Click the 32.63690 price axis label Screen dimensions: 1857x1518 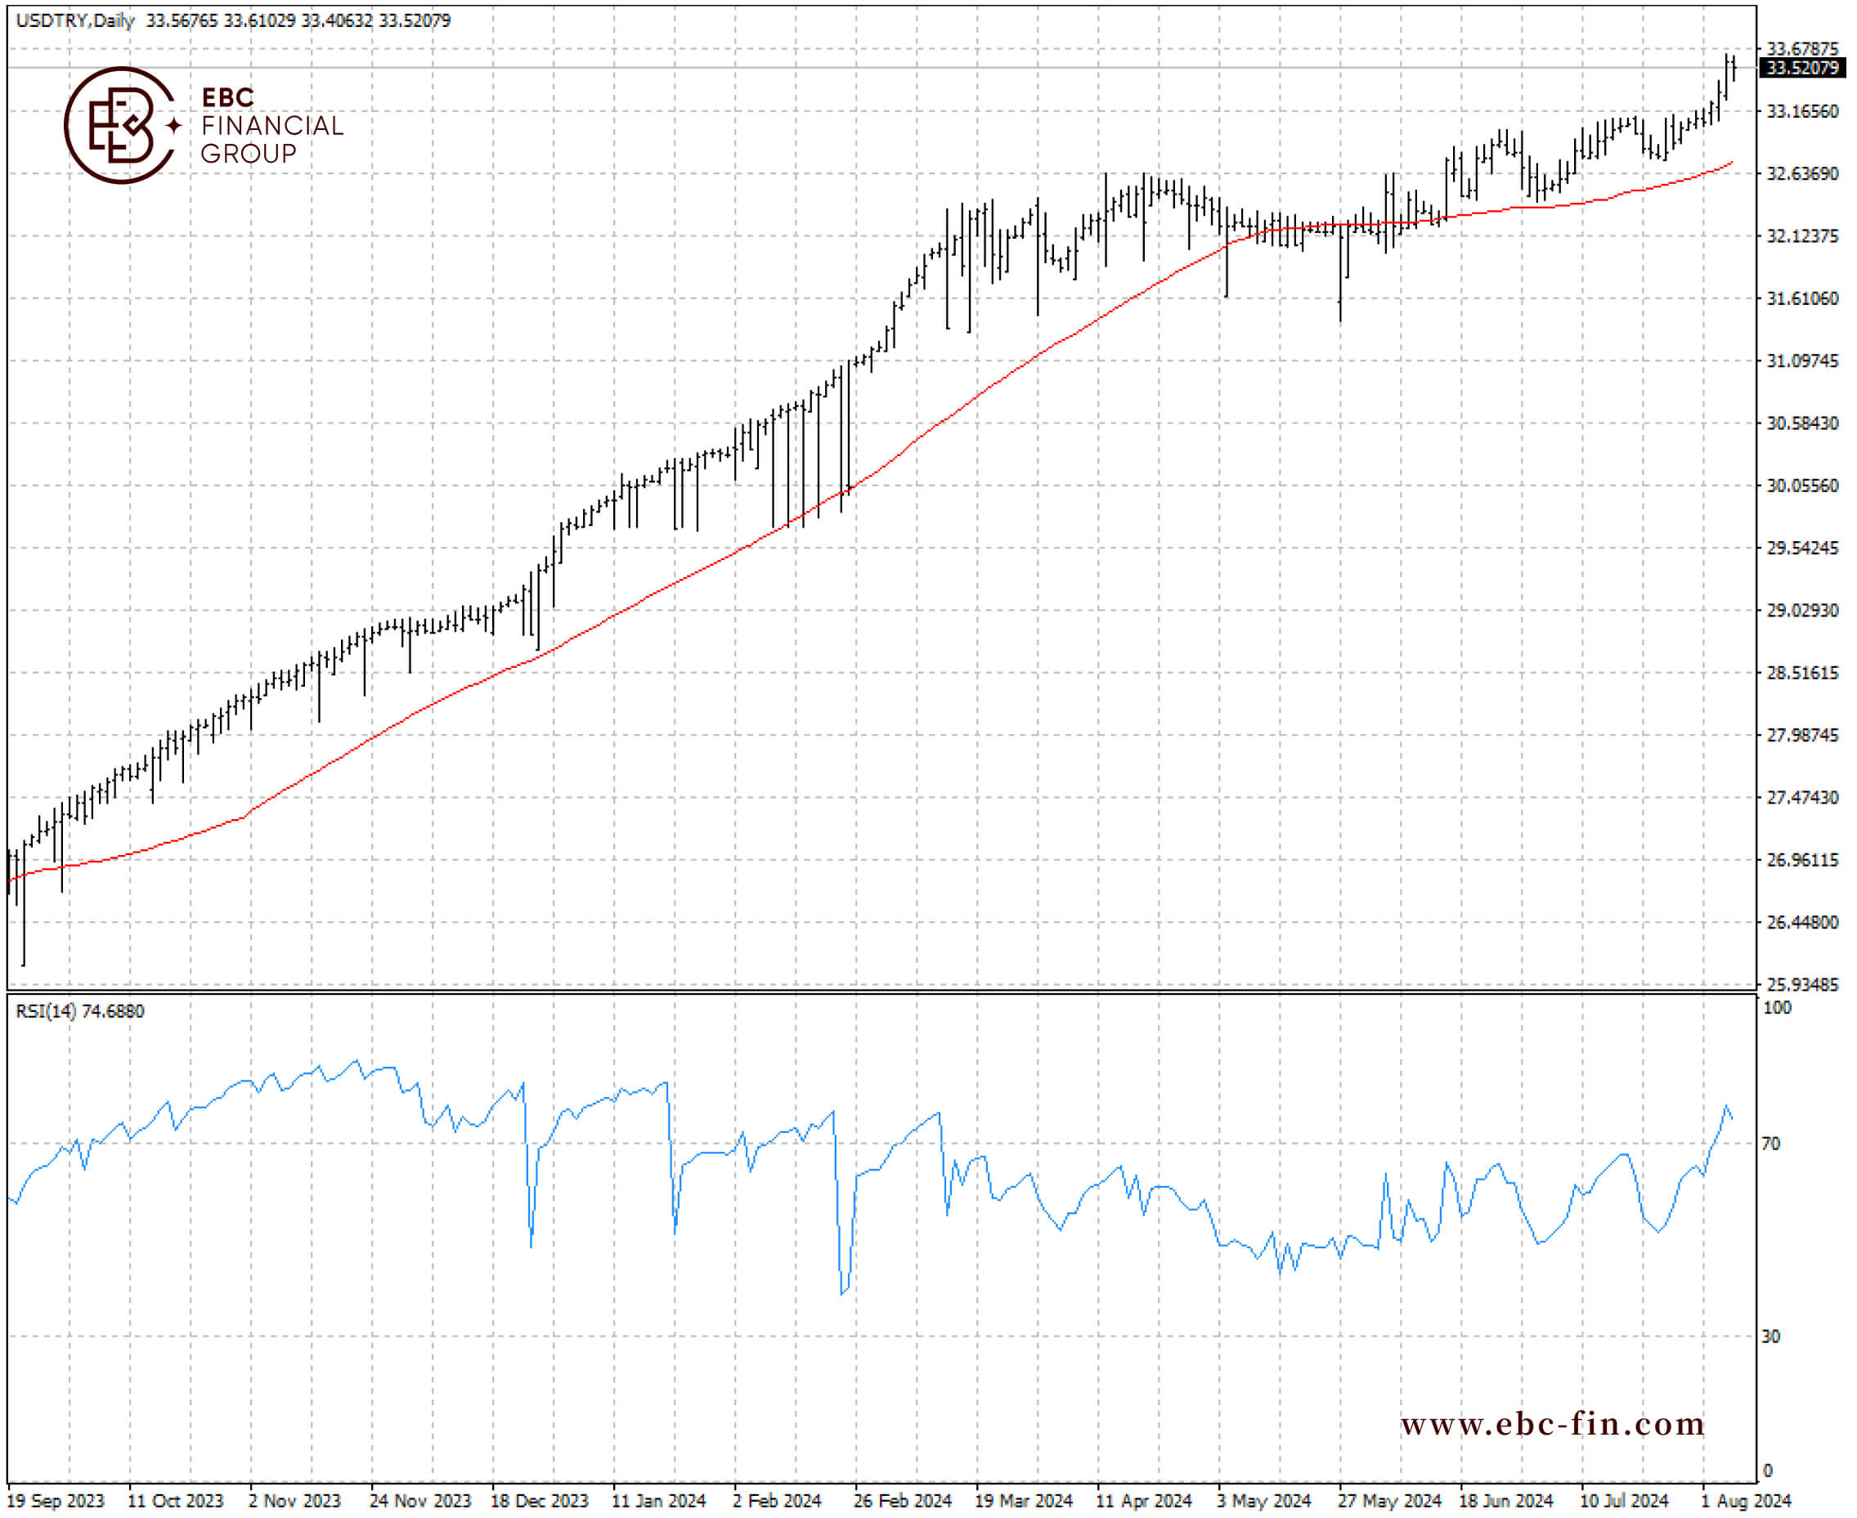coord(1802,173)
